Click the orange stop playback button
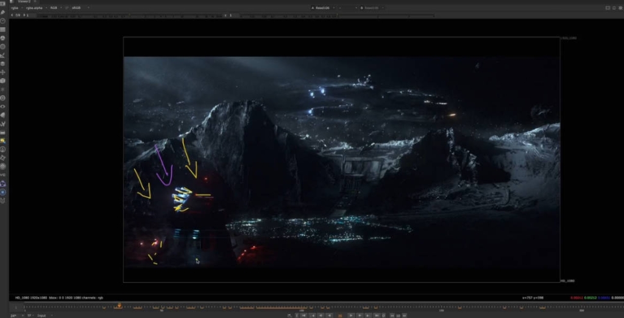624x318 pixels. (340, 316)
